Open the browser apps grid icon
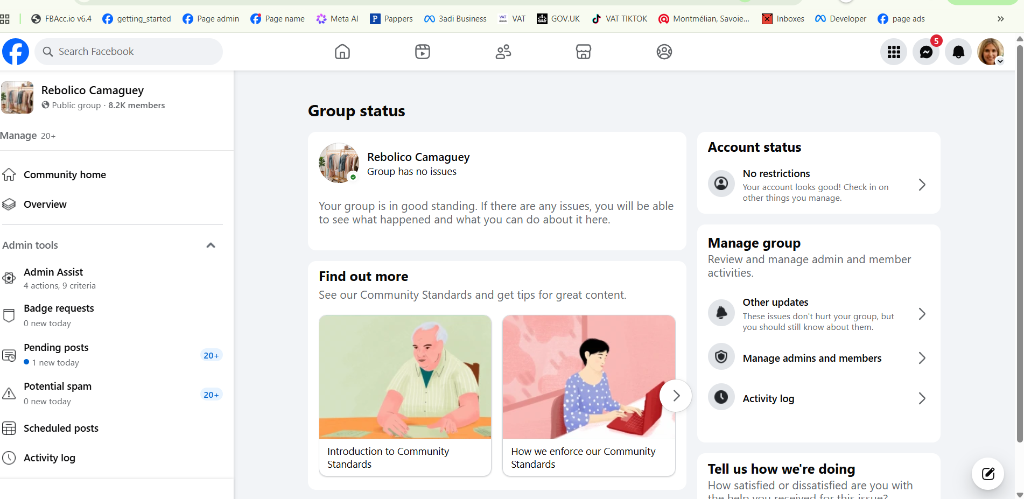This screenshot has width=1024, height=499. [x=5, y=19]
